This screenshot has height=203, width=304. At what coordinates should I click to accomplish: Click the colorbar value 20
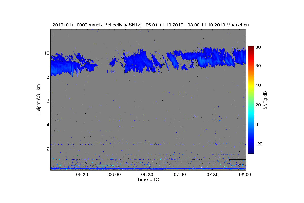point(258,105)
